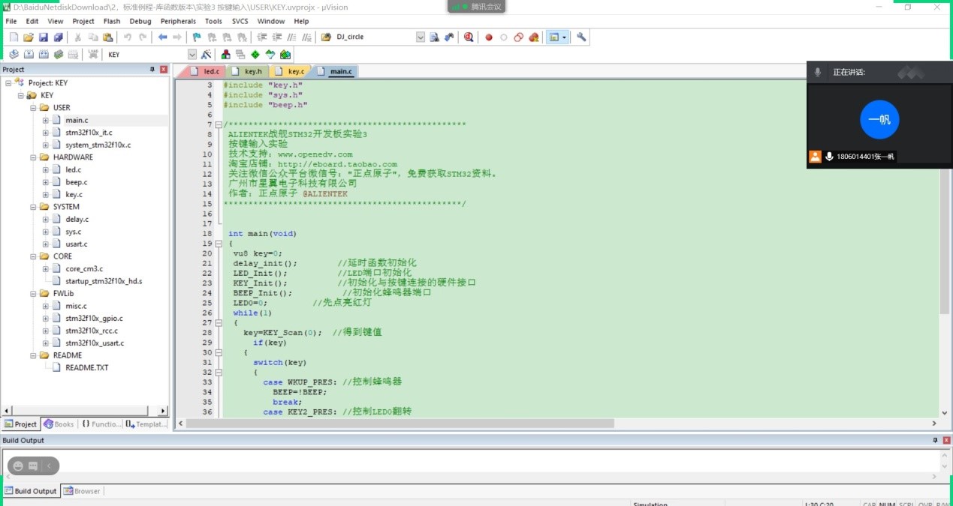Start the debug session with the magnifier icon
Screen dimensions: 953x506
(x=469, y=37)
